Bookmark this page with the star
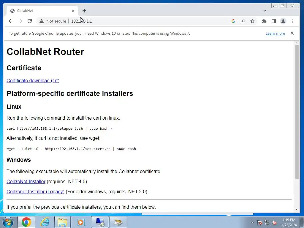This screenshot has height=228, width=304. 252,21
